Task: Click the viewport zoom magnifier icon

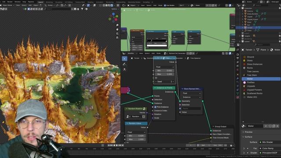Action: click(x=117, y=25)
